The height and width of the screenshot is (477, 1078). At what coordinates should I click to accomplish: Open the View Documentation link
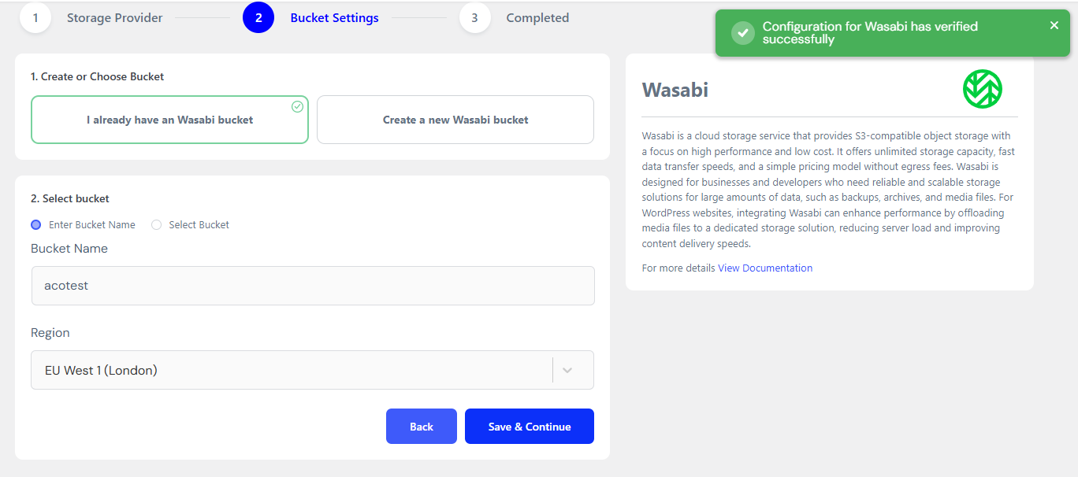[765, 268]
